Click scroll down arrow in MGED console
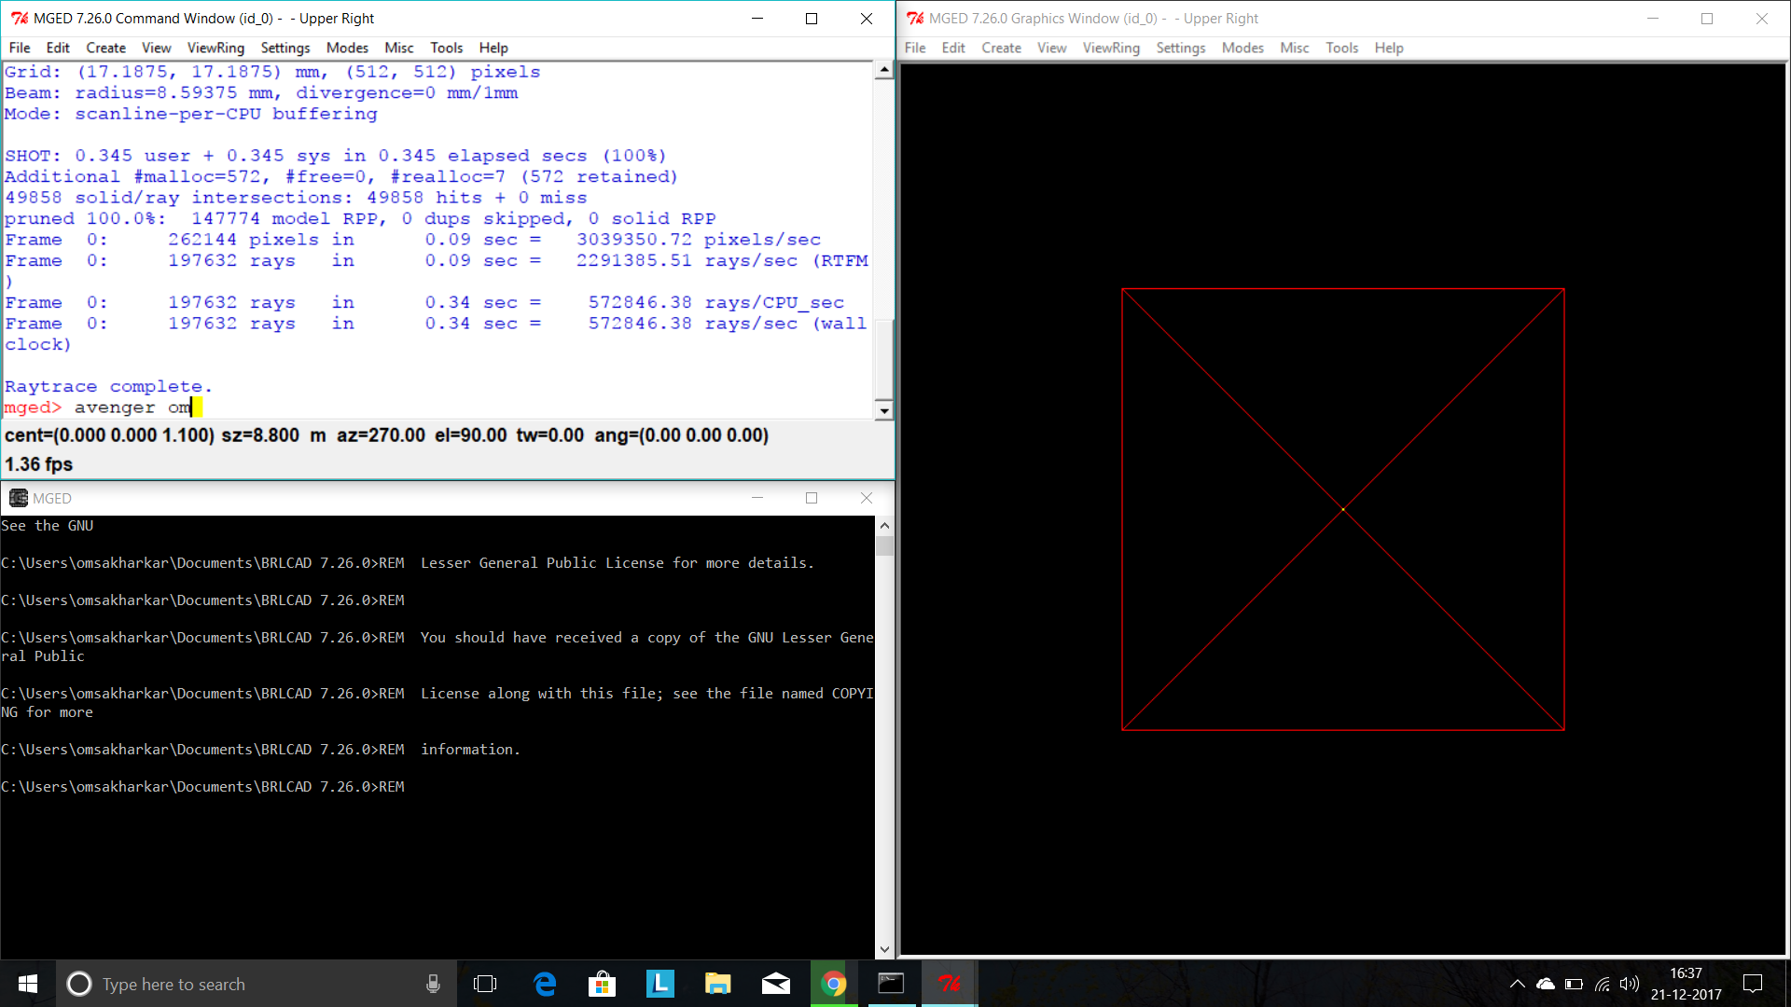Image resolution: width=1791 pixels, height=1007 pixels. click(884, 949)
